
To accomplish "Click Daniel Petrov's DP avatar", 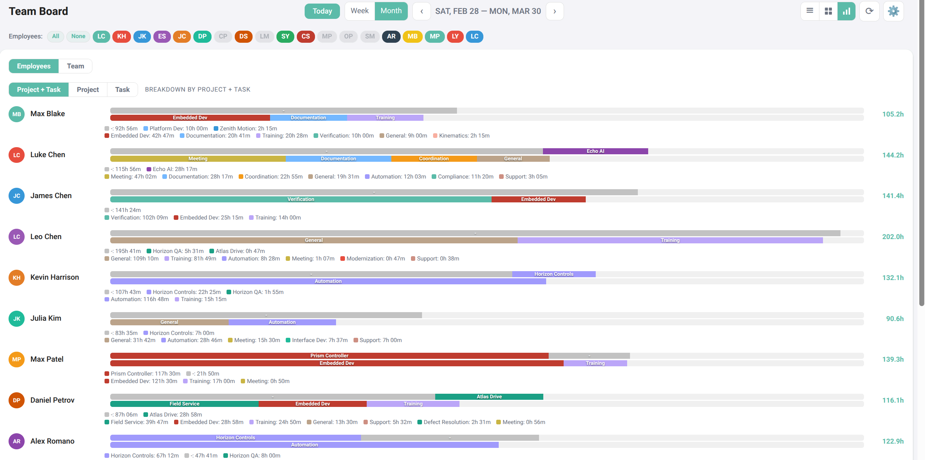I will click(x=16, y=400).
